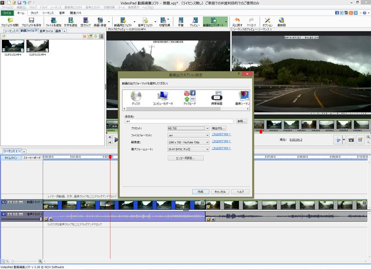The image size is (371, 270).
Task: Toggle Video Track 1 visibility eye
Action: [x=4, y=202]
